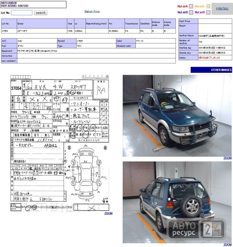Click the Registration(yy/mm) column header
233x247 pixels.
[x=97, y=24]
